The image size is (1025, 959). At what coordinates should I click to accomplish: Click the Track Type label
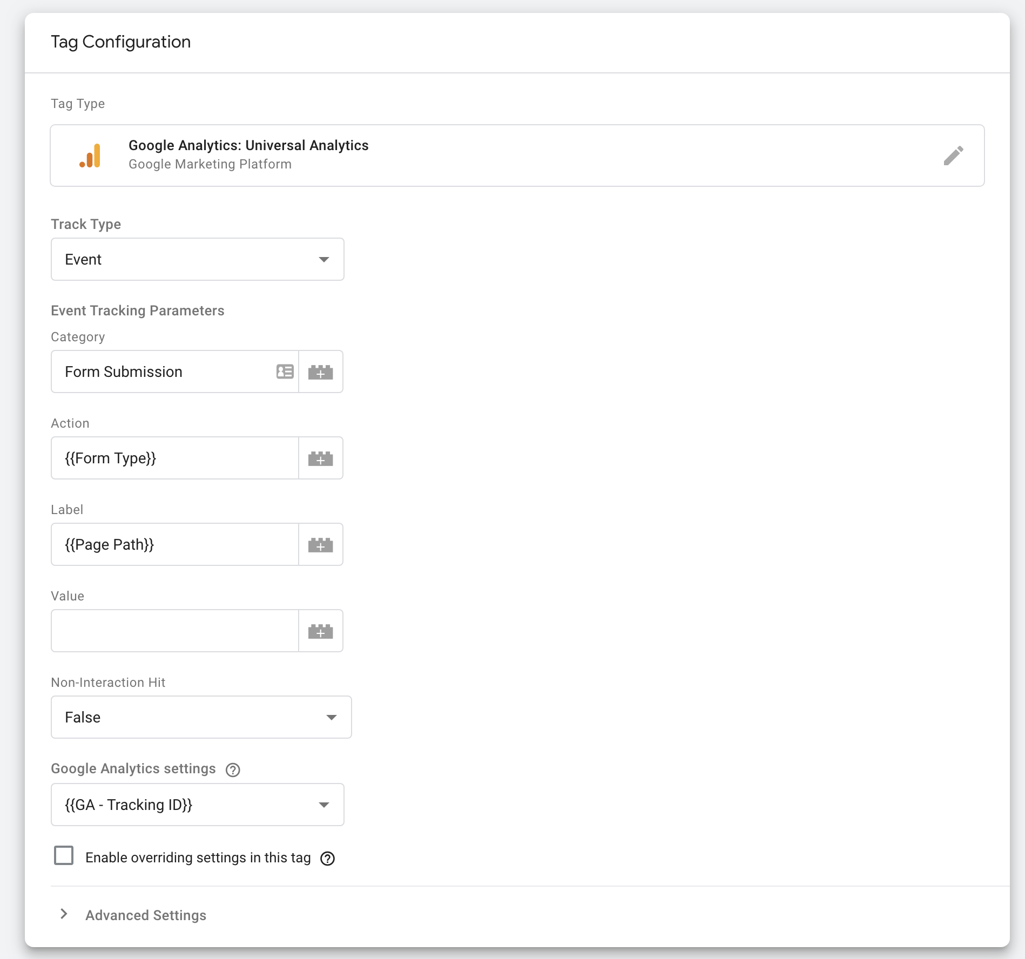pyautogui.click(x=86, y=224)
